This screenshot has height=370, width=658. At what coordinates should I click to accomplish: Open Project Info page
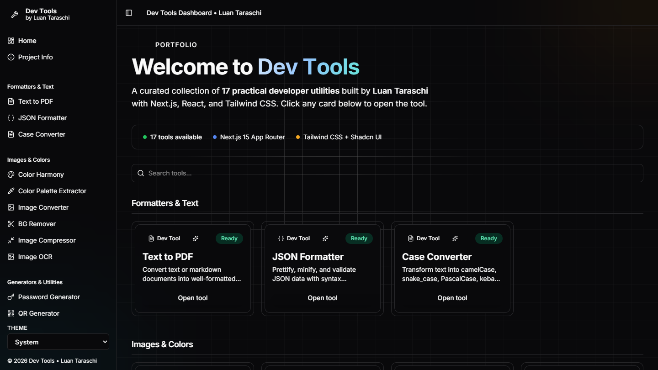[58, 57]
